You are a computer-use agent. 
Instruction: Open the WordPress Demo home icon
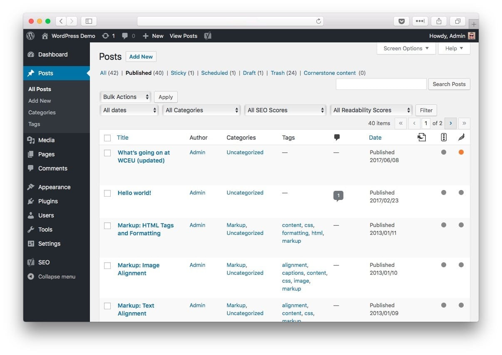click(45, 36)
